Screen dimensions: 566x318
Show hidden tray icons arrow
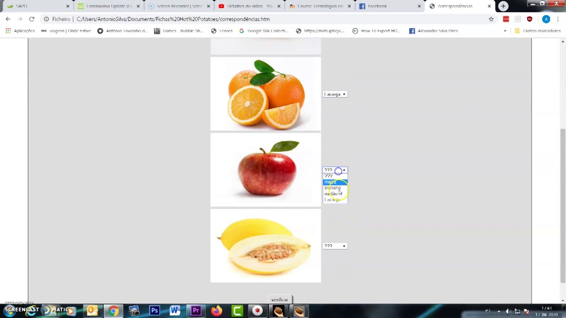(499, 311)
